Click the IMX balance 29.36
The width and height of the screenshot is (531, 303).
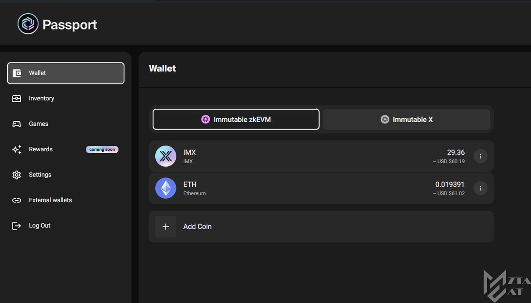pyautogui.click(x=456, y=152)
